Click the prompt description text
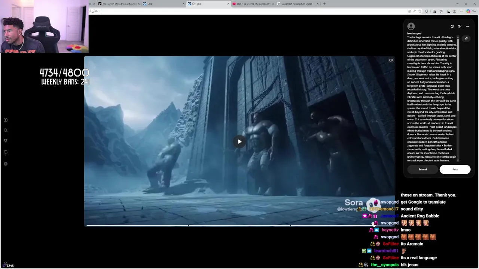 coord(432,99)
